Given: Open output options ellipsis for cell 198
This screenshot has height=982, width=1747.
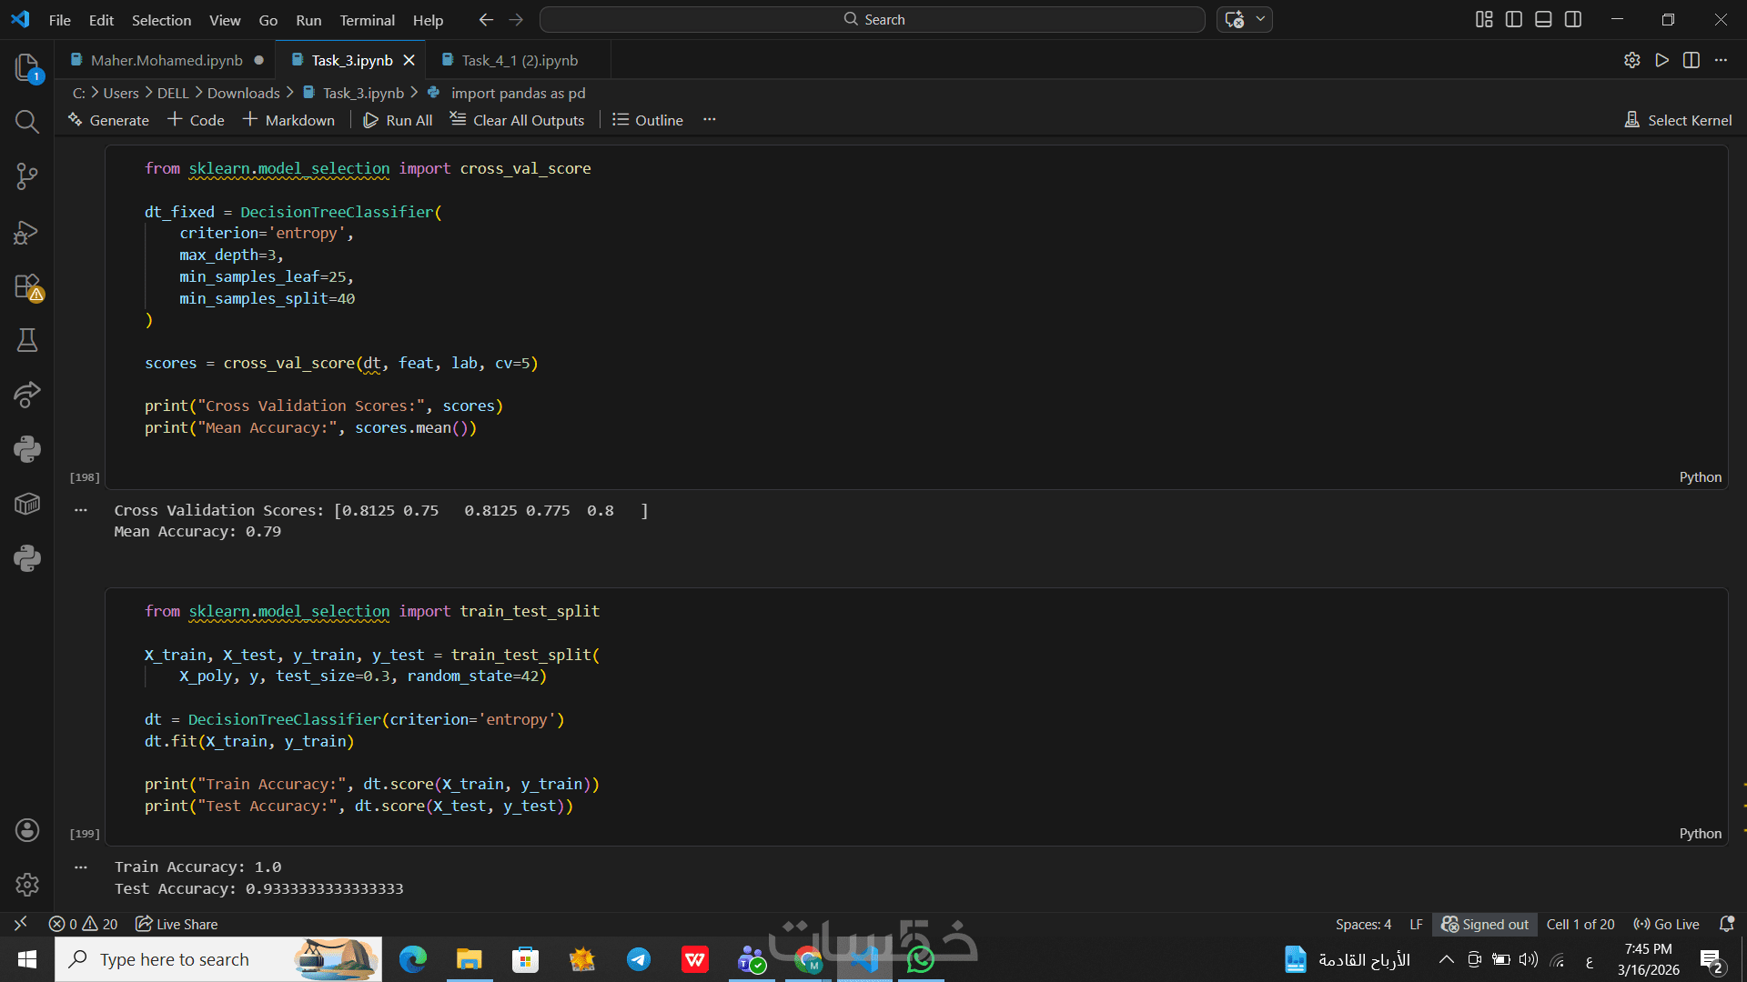Looking at the screenshot, I should coord(81,510).
